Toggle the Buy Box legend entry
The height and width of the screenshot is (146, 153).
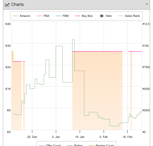click(x=84, y=16)
